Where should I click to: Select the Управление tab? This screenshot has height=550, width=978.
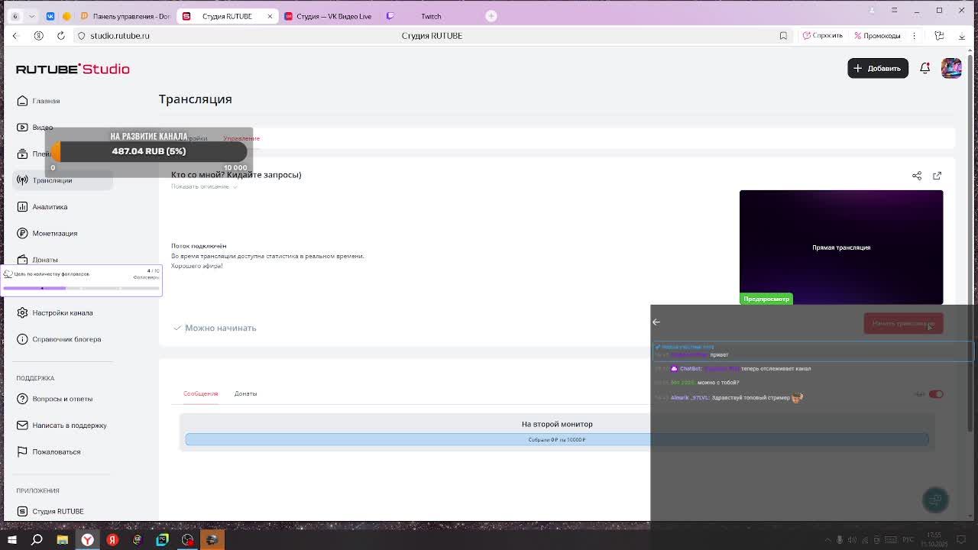pyautogui.click(x=241, y=138)
